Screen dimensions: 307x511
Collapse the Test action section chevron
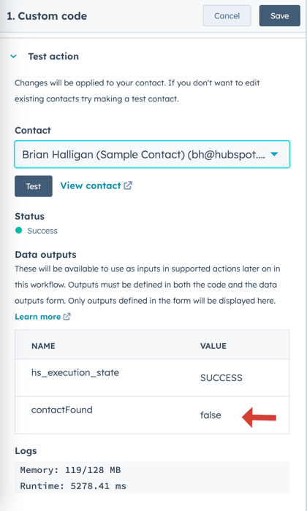[x=13, y=56]
